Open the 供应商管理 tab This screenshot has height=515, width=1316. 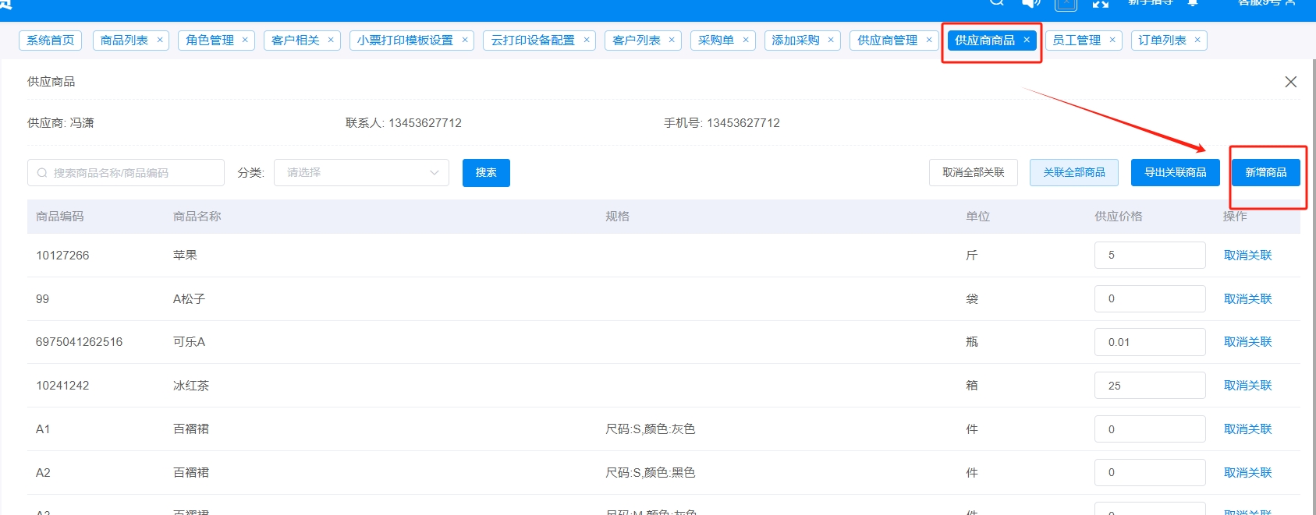pyautogui.click(x=887, y=41)
